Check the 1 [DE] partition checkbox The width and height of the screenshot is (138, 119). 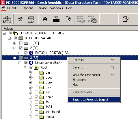[x=21, y=43]
